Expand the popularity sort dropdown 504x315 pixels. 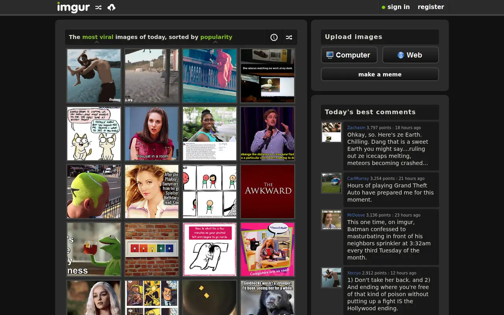tap(216, 37)
